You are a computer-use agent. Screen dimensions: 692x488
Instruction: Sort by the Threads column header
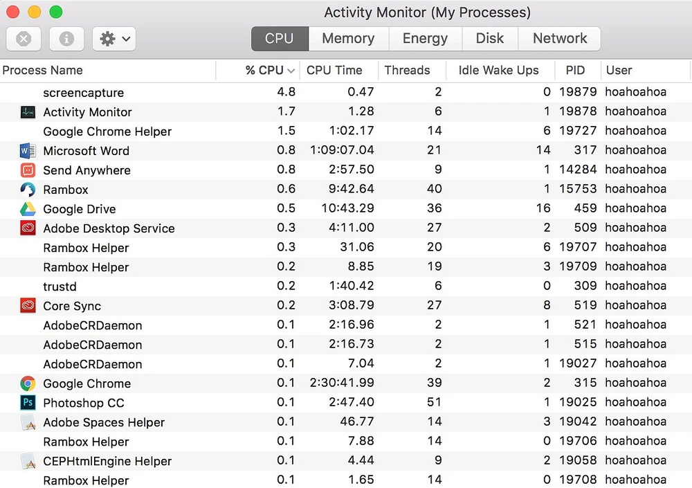click(x=407, y=70)
